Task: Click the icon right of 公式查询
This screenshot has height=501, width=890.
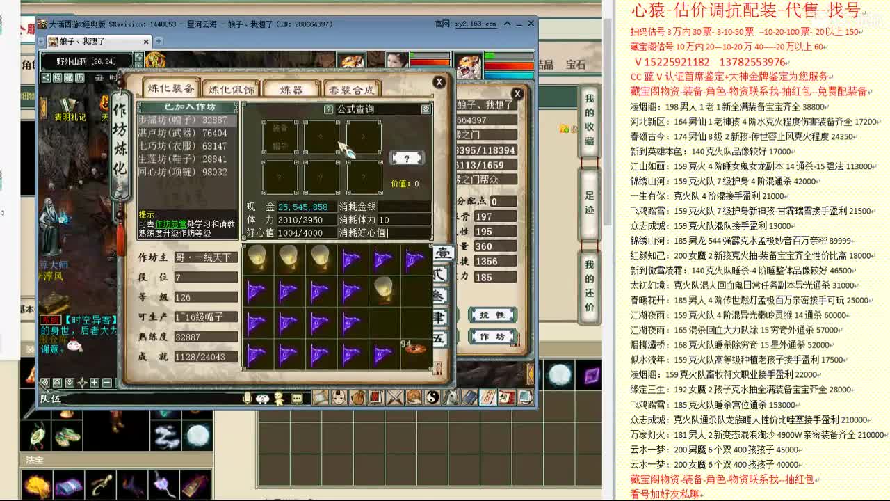Action: (x=426, y=109)
